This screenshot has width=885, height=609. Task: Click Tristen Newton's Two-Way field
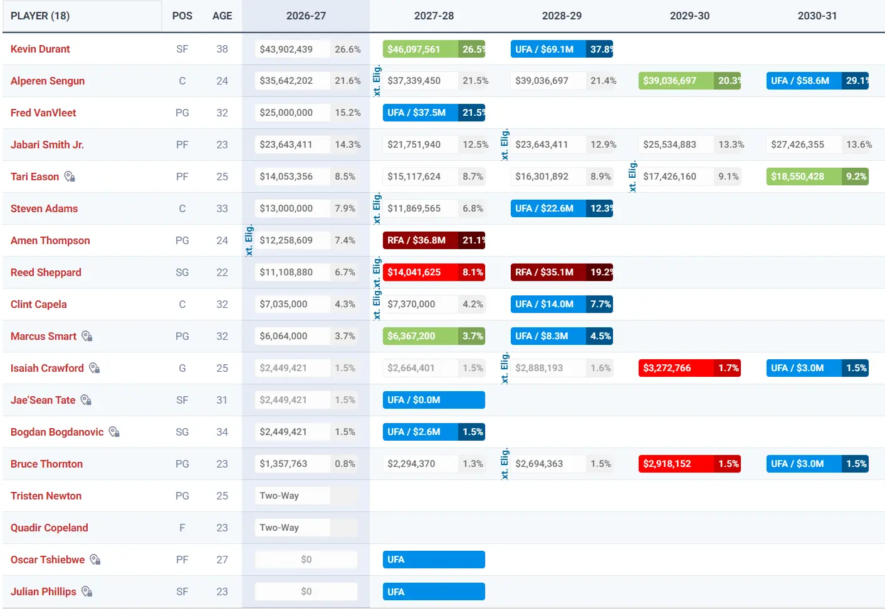point(306,496)
